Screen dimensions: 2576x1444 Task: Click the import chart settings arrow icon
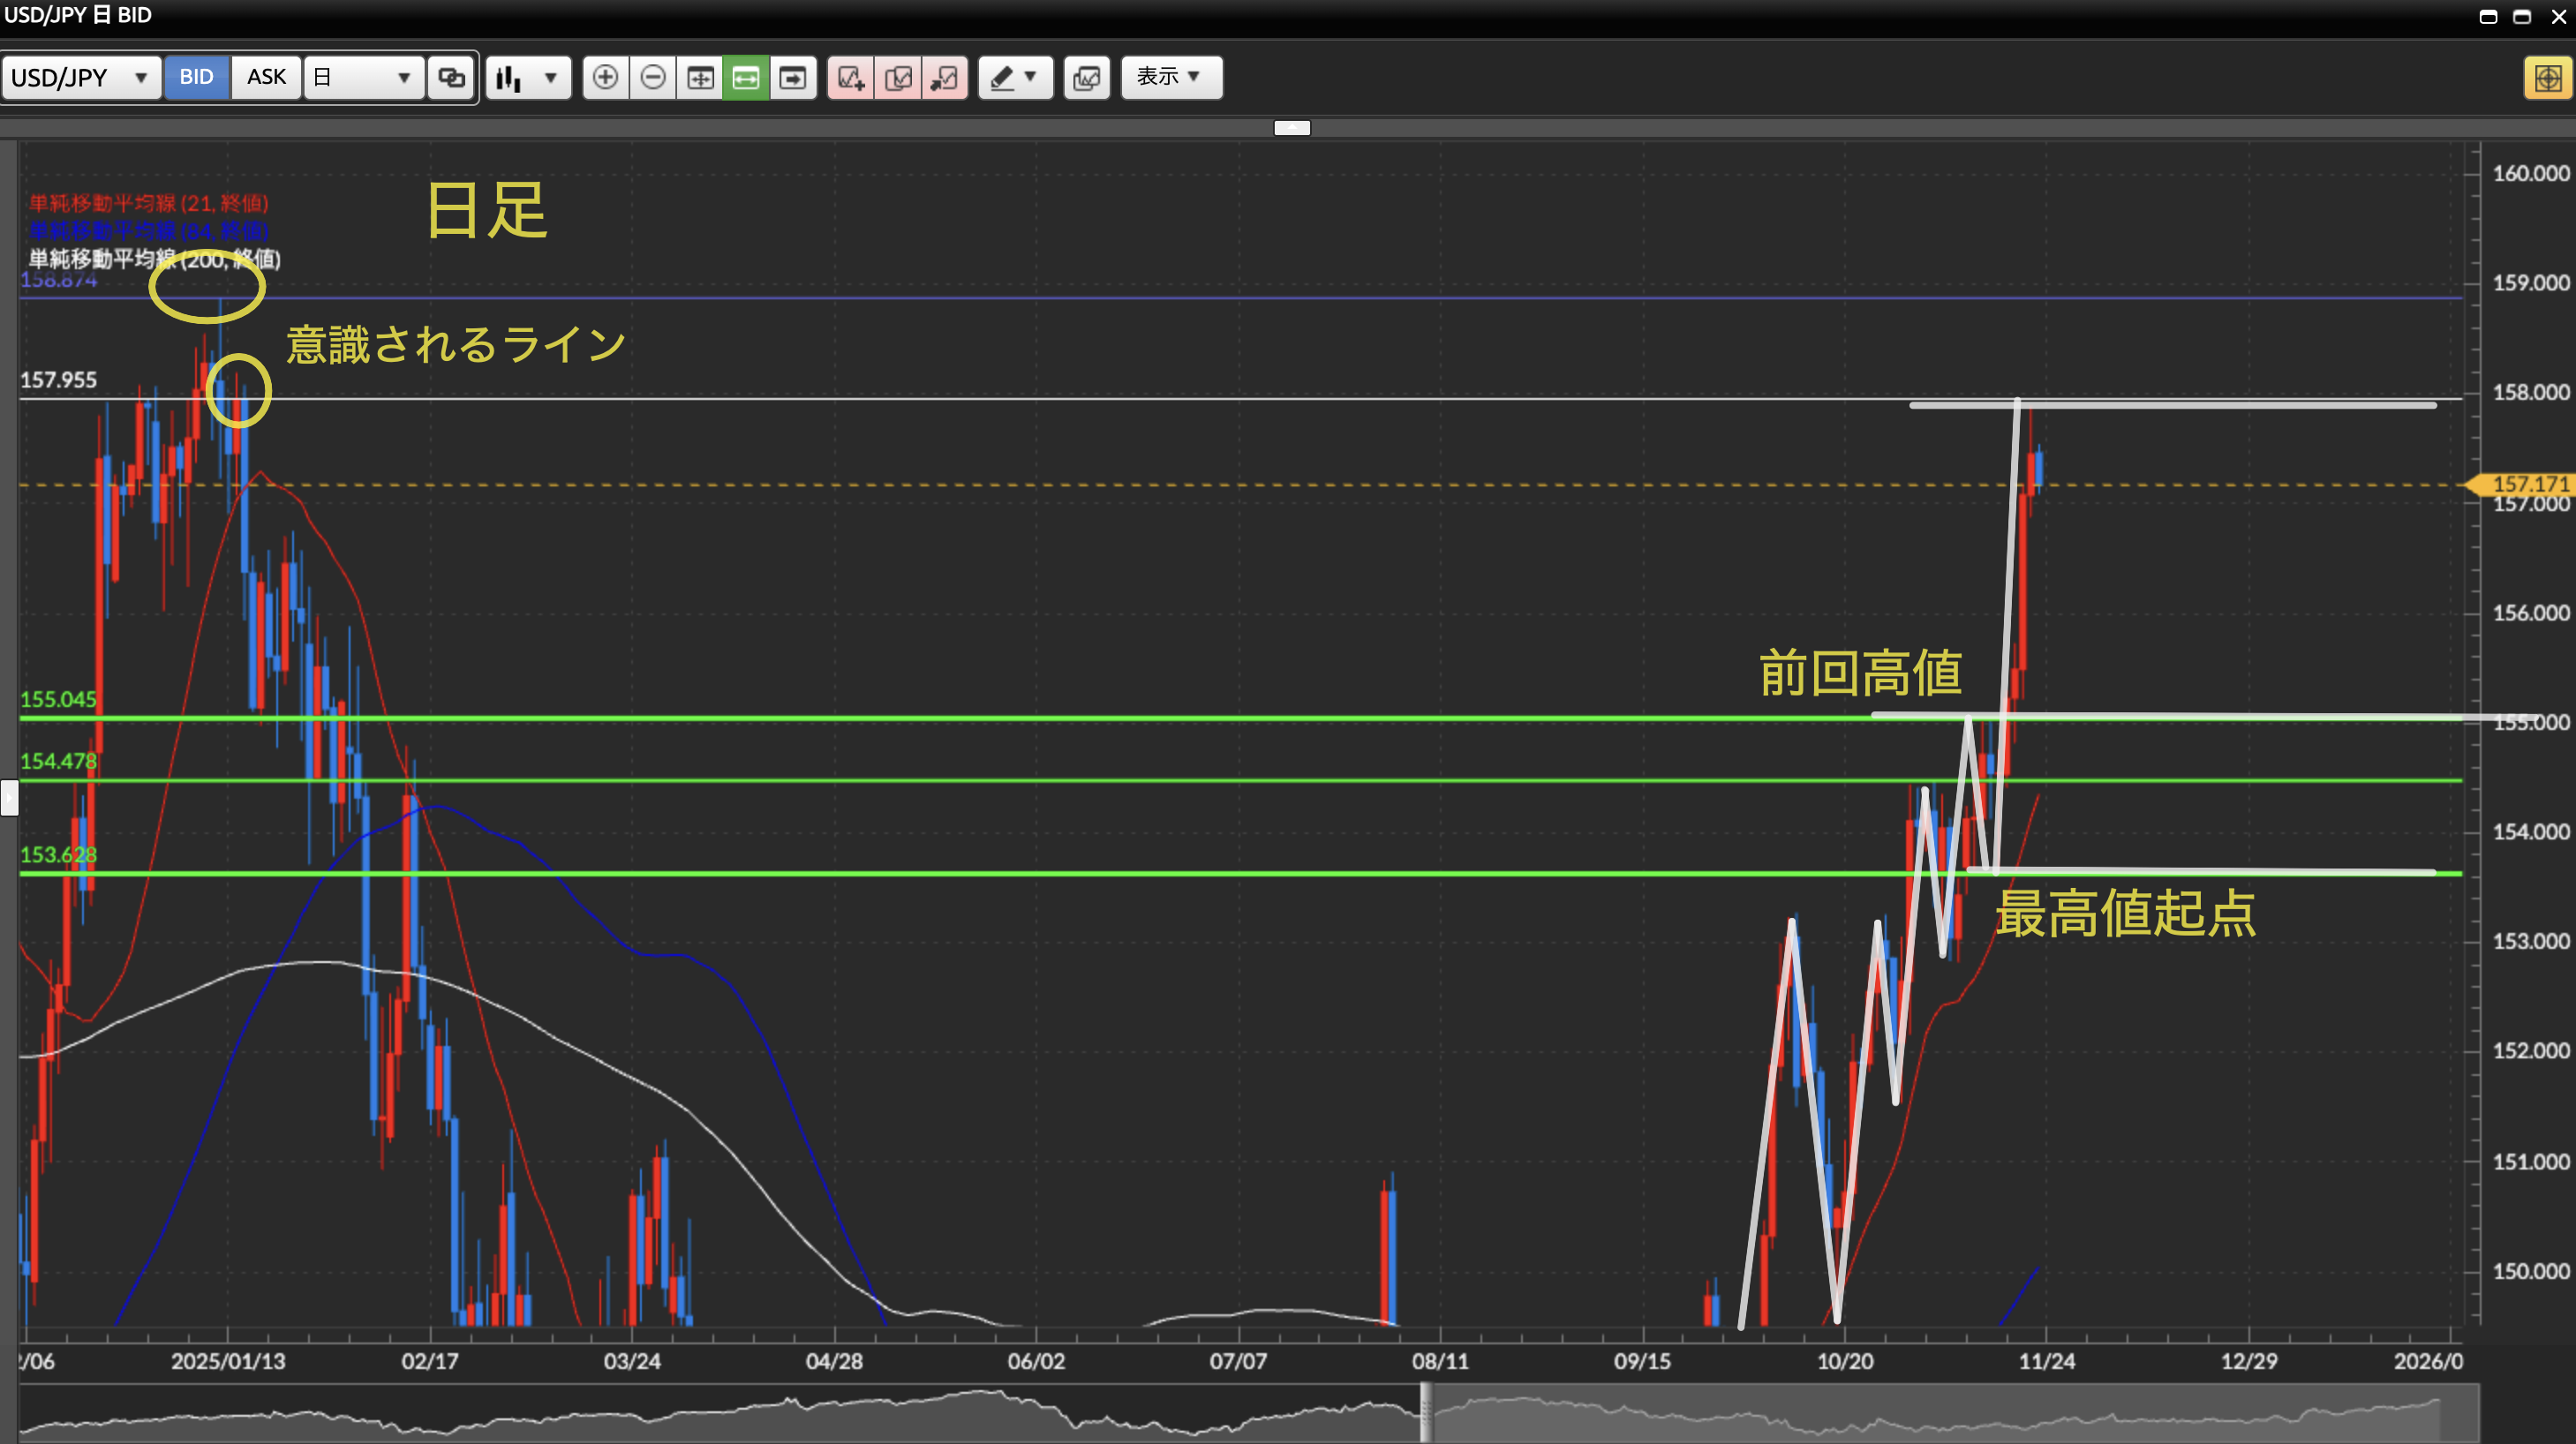point(944,77)
